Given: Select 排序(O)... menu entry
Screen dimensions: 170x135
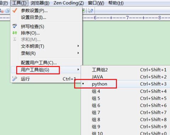Looking at the screenshot, I should (x=46, y=33).
